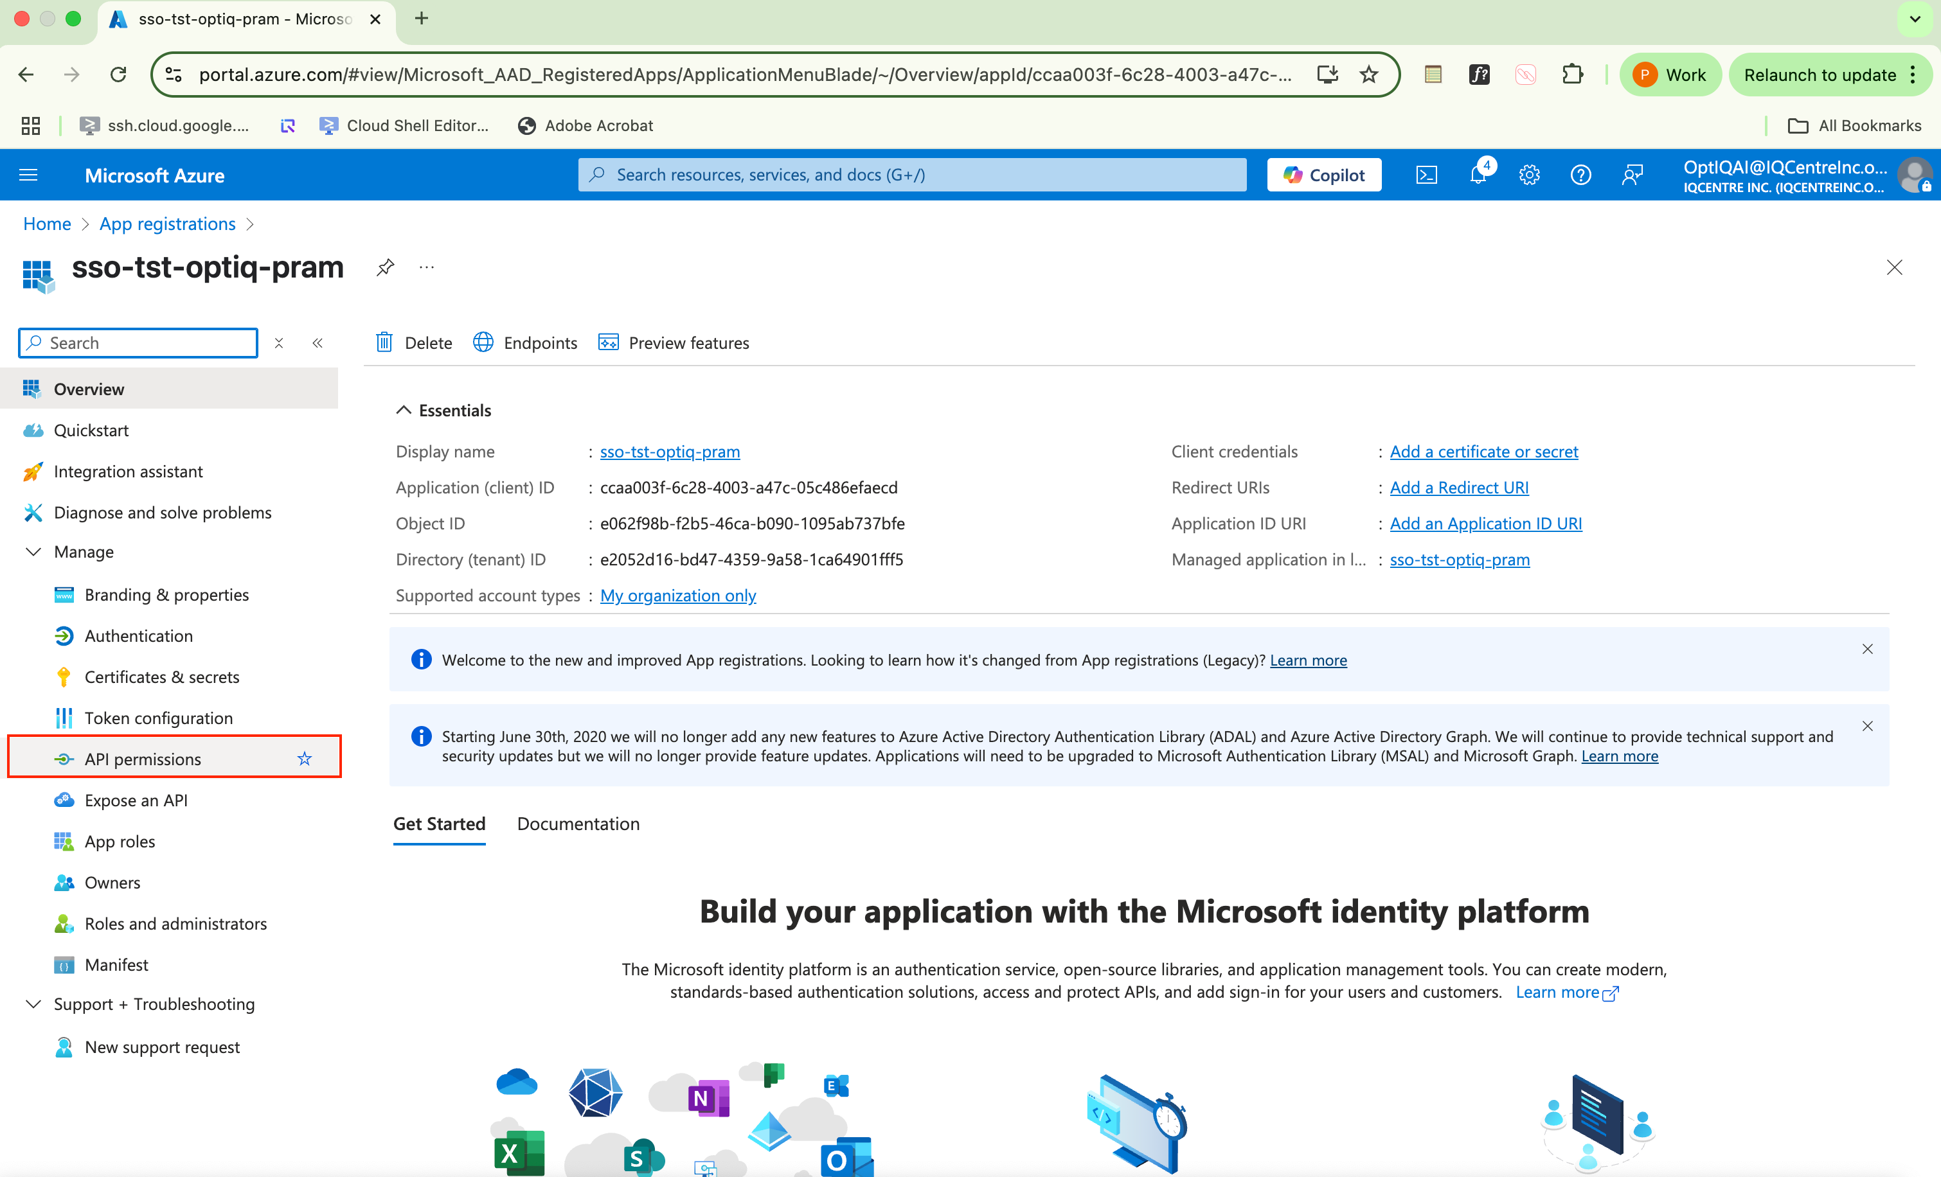Image resolution: width=1941 pixels, height=1177 pixels.
Task: Click the Azure global search box
Action: coord(912,175)
